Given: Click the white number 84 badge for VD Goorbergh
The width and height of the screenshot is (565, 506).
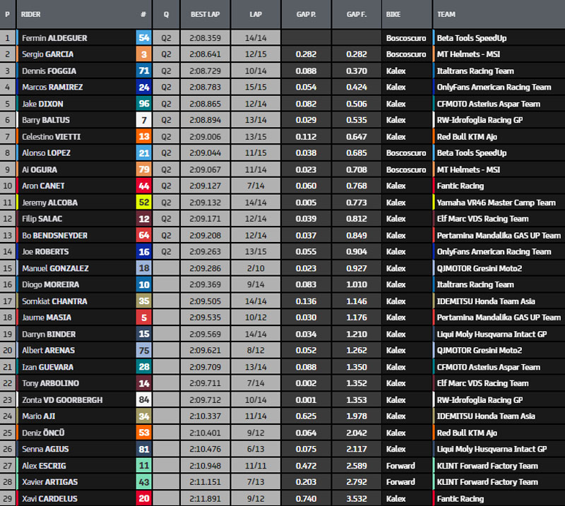Looking at the screenshot, I should pyautogui.click(x=143, y=400).
